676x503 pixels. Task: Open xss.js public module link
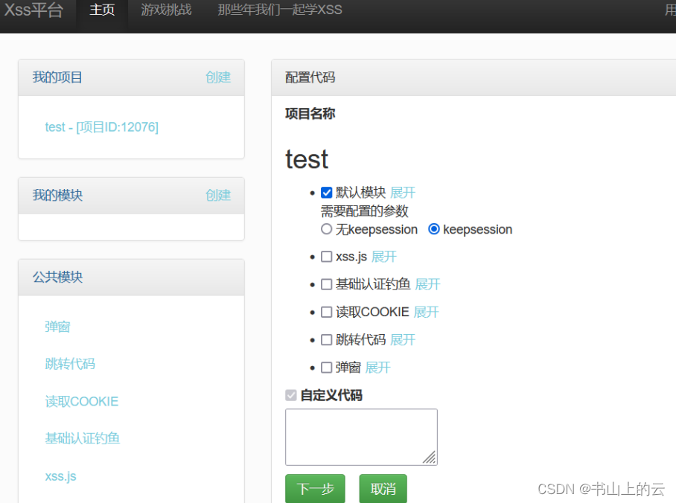click(x=60, y=476)
